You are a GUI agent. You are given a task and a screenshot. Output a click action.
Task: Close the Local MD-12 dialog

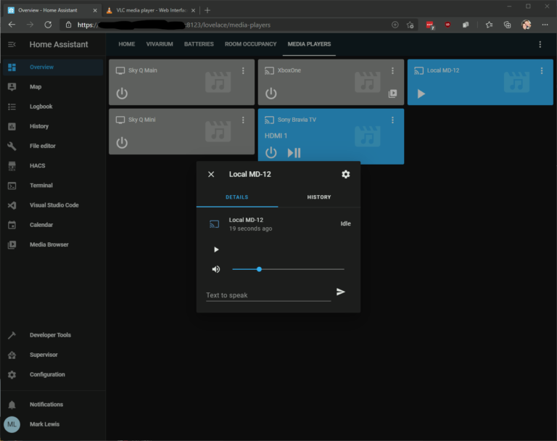[x=211, y=174]
